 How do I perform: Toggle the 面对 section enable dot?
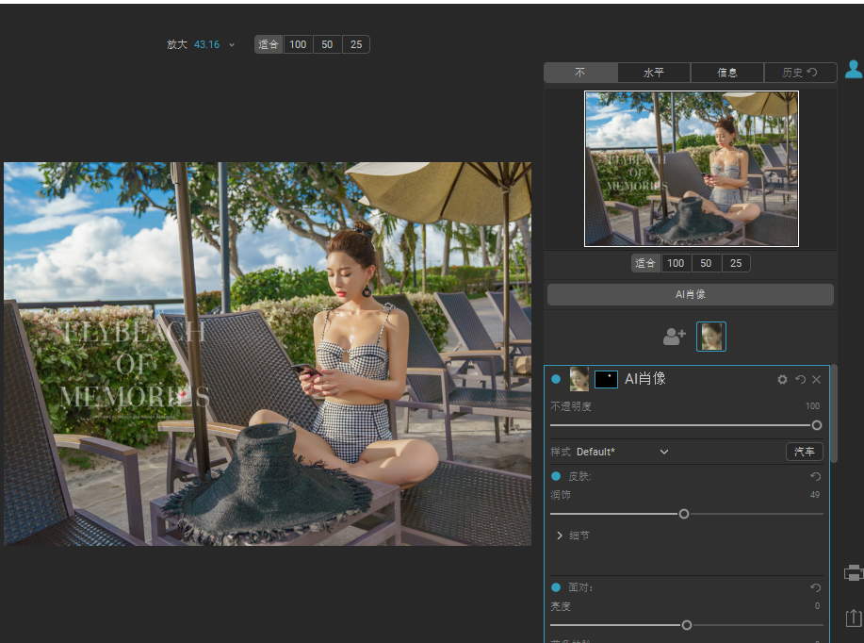(556, 587)
